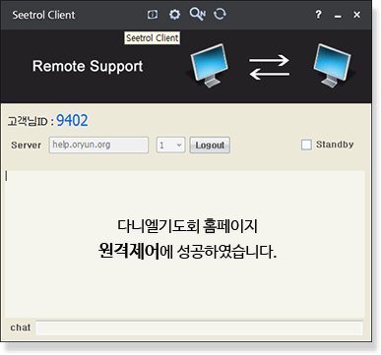381x355 pixels.
Task: Click the Remote Support heading
Action: [88, 66]
